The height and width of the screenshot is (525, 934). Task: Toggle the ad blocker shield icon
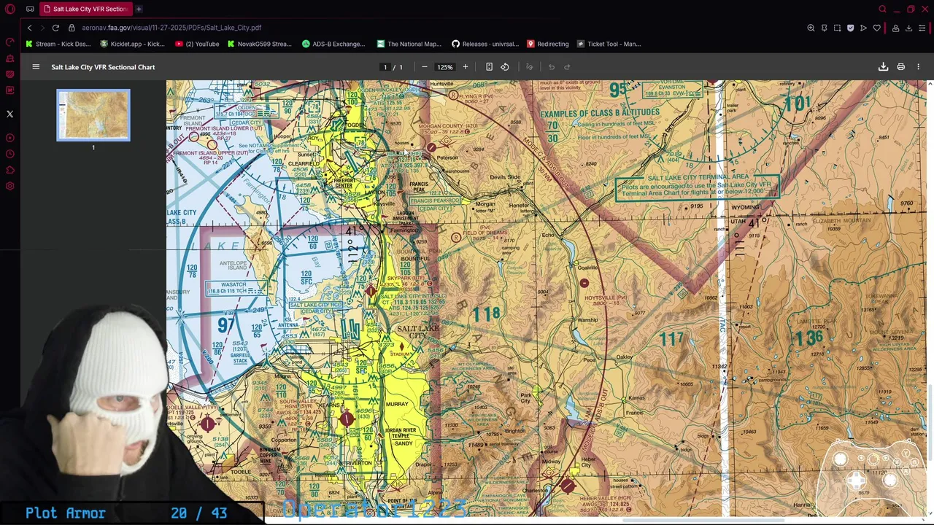(x=850, y=28)
